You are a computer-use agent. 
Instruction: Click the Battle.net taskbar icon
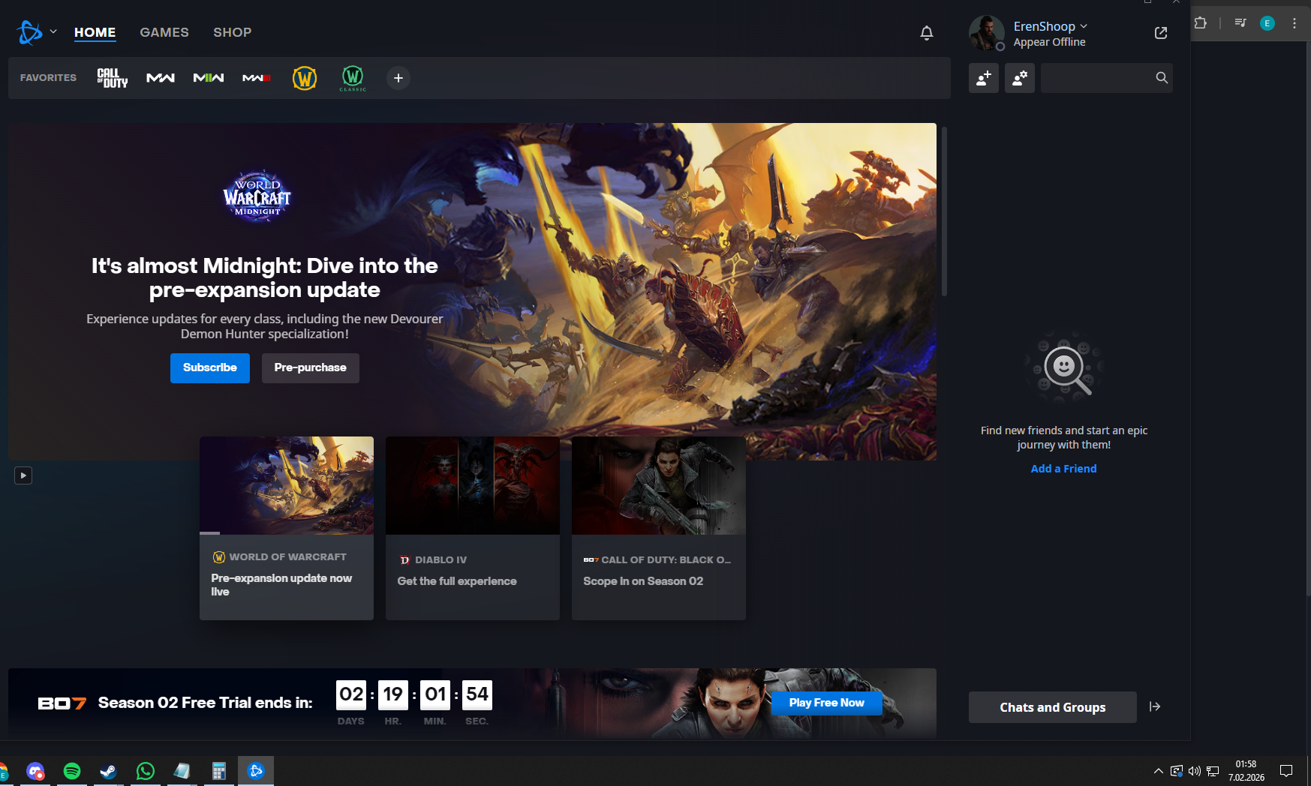point(256,771)
